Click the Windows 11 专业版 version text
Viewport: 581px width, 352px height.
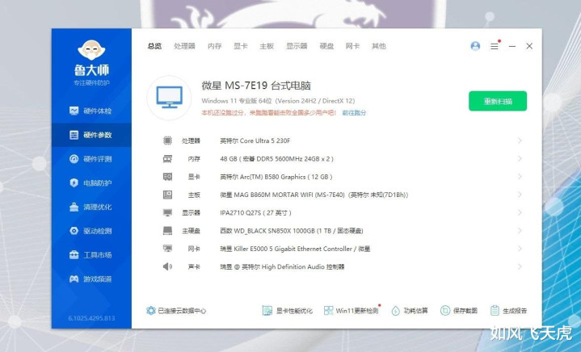pos(278,101)
